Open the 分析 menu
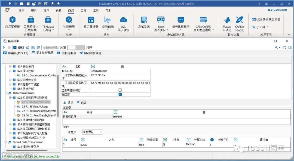 tap(22, 11)
